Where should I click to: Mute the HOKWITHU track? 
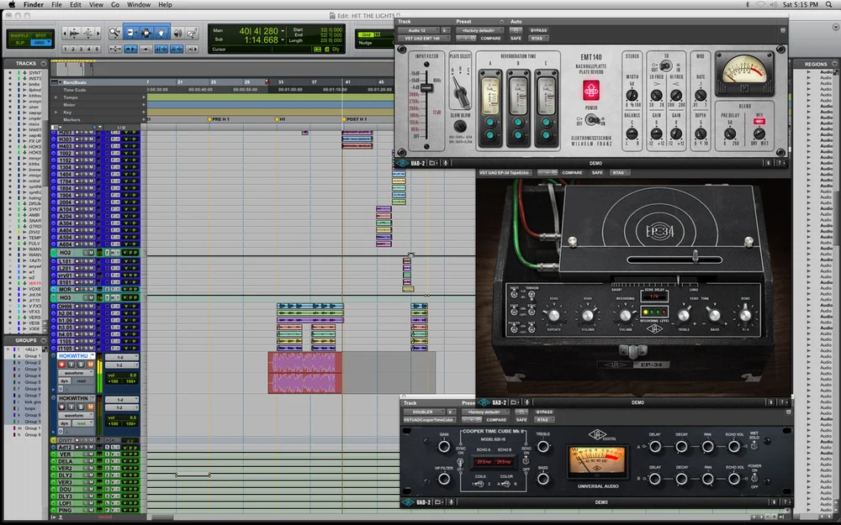90,365
